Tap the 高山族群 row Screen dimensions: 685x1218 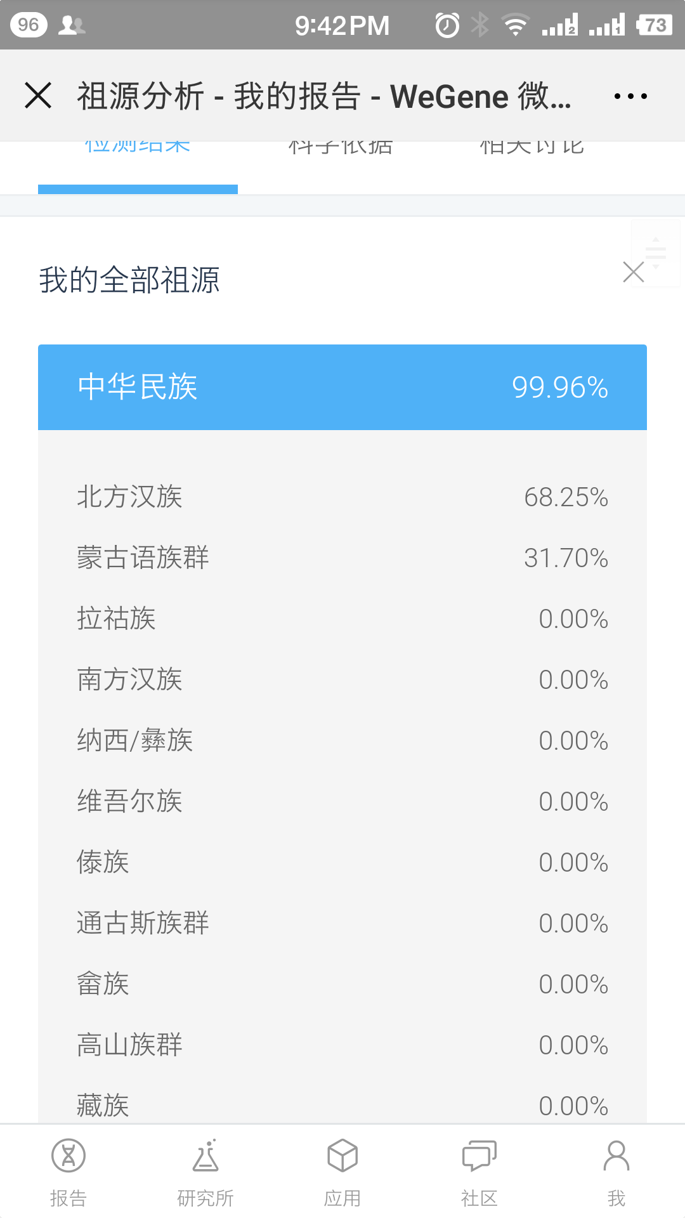coord(342,1045)
